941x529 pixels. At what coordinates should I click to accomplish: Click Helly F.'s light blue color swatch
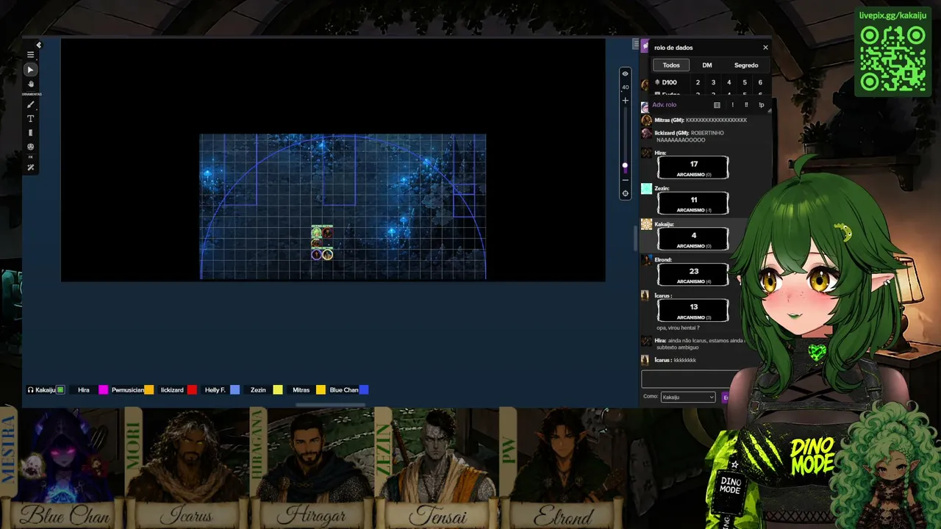pos(235,390)
